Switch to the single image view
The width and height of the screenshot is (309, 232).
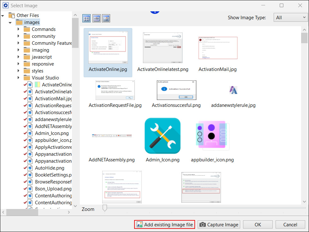(106, 18)
